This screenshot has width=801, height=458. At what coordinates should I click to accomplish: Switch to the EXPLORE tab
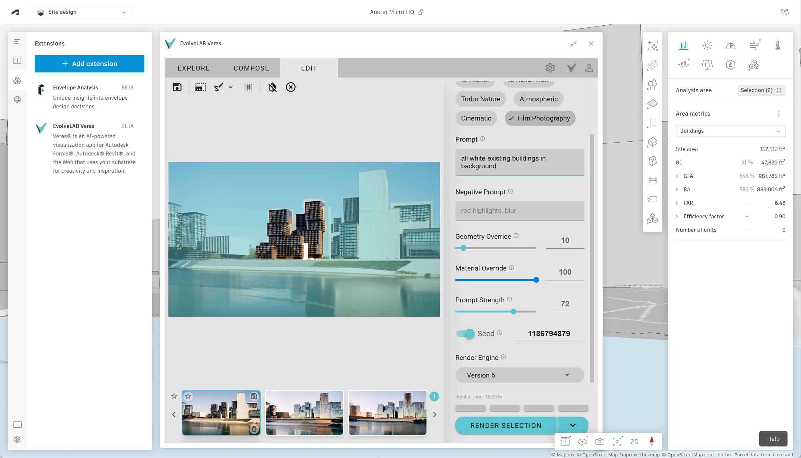(193, 68)
